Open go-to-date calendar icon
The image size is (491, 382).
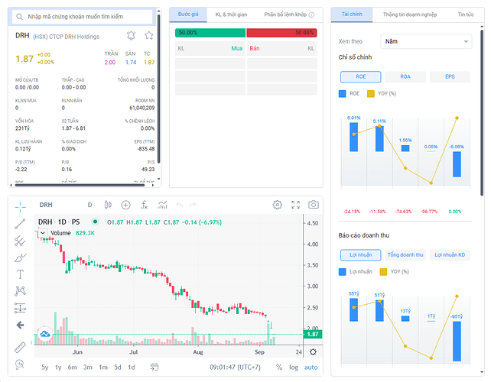154,367
